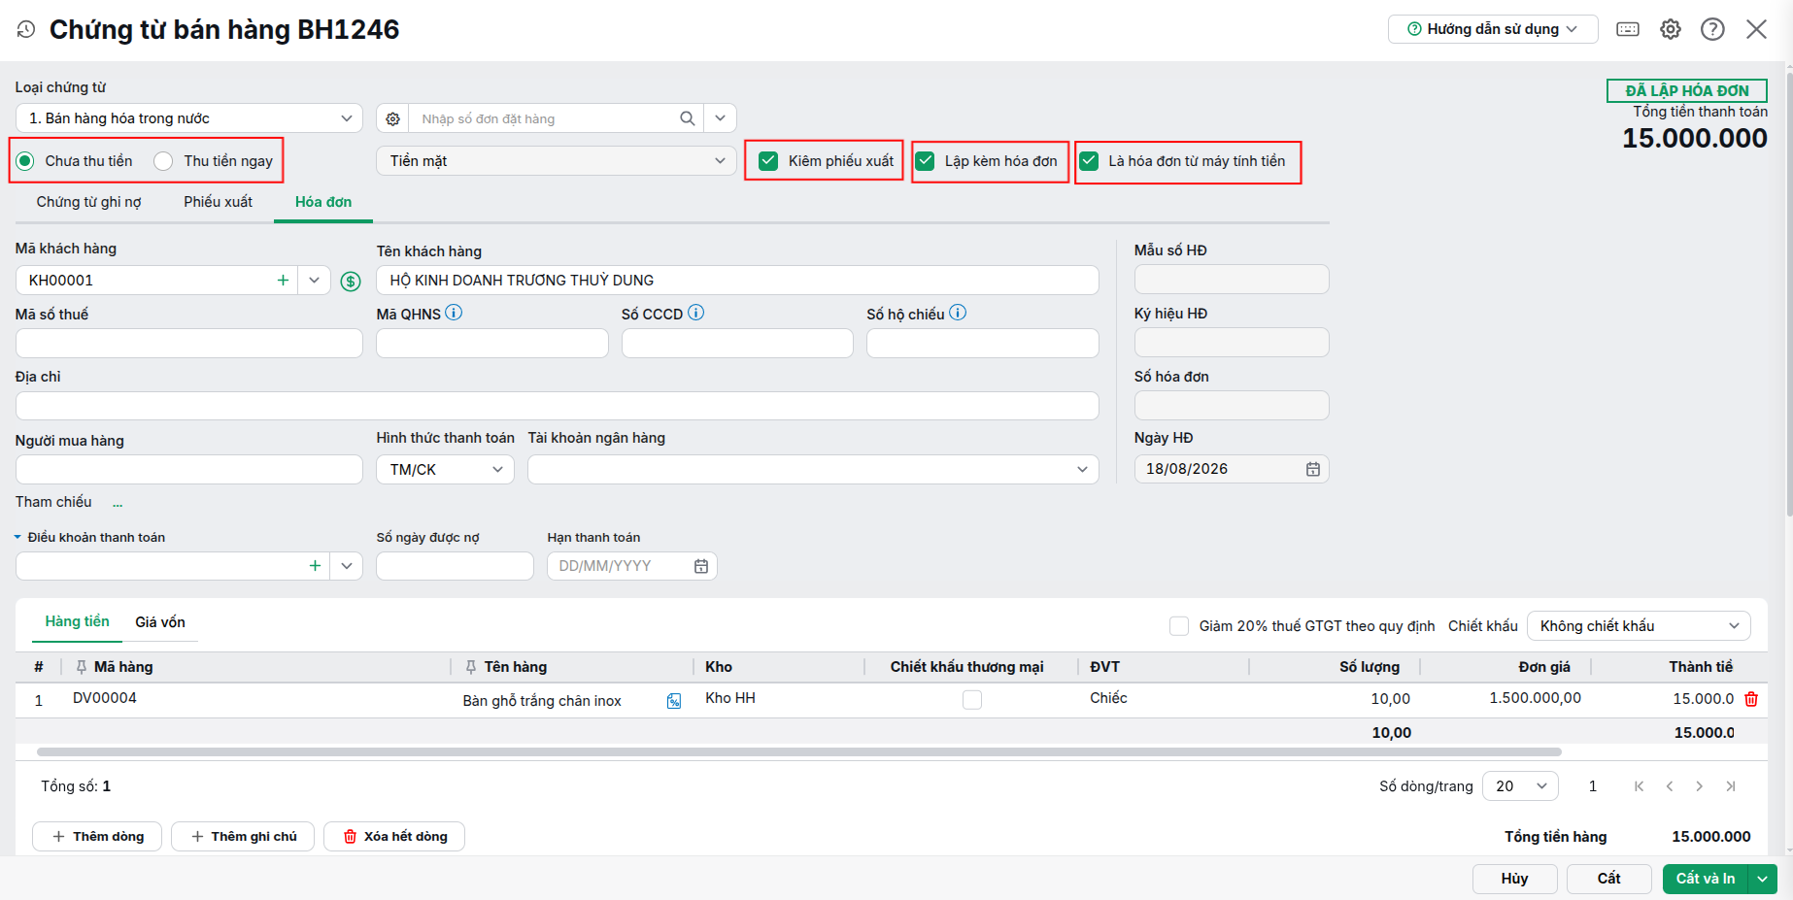Enable Giảm 20% thuế GTGT checkbox
Image resolution: width=1793 pixels, height=900 pixels.
(x=1179, y=626)
